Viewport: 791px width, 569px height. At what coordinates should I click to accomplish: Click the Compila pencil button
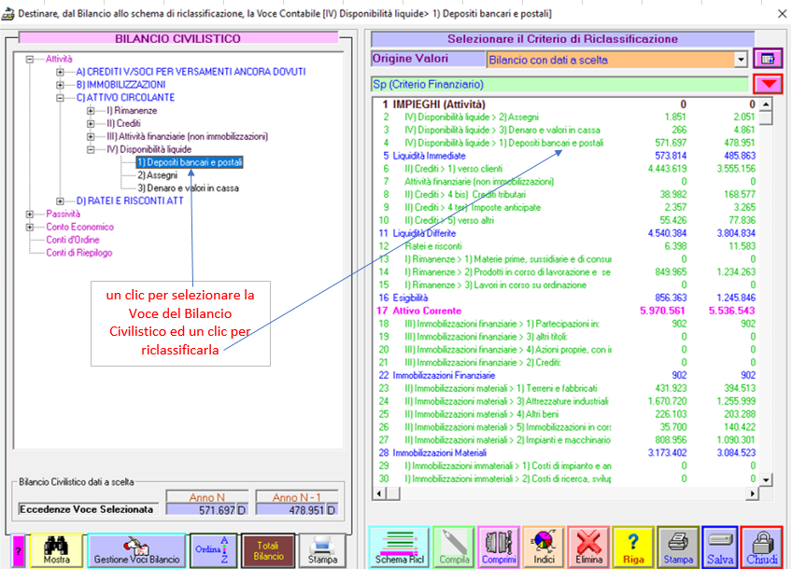click(x=454, y=547)
